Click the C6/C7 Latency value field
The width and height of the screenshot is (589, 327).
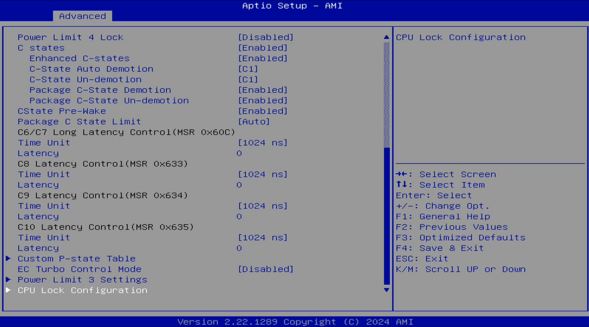pyautogui.click(x=239, y=153)
